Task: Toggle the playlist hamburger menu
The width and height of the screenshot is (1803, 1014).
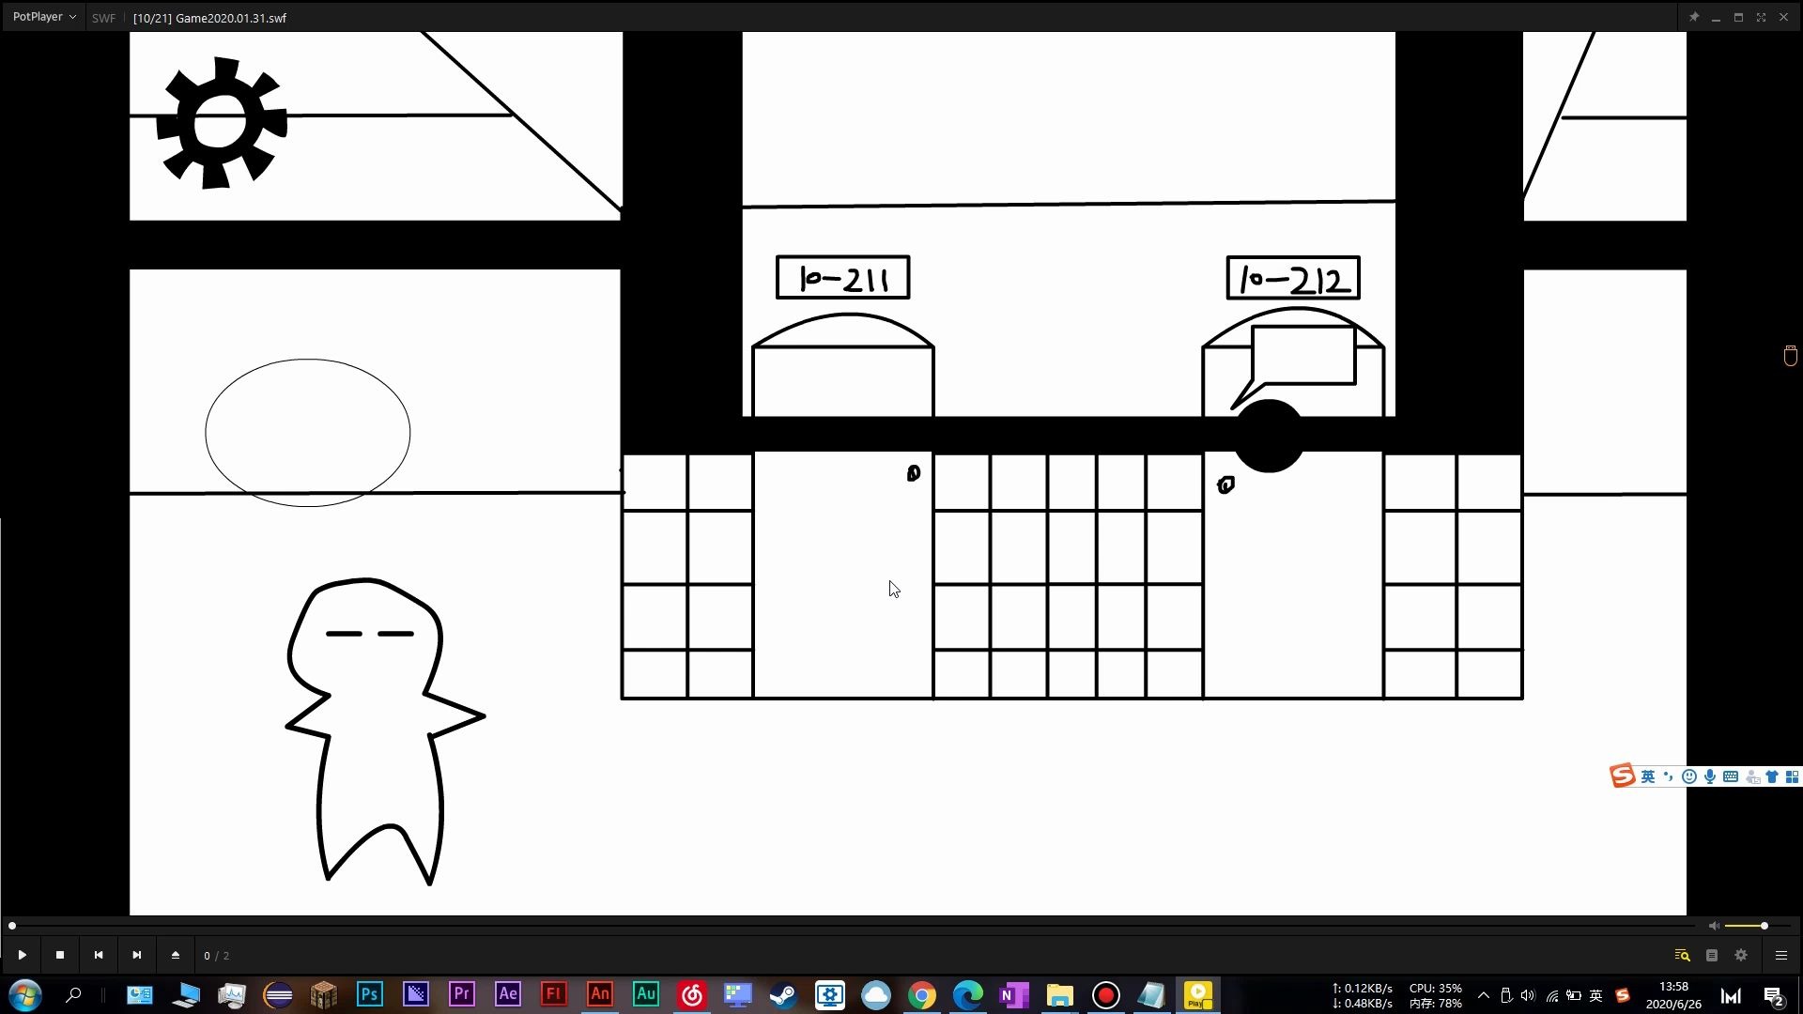Action: (x=1780, y=955)
